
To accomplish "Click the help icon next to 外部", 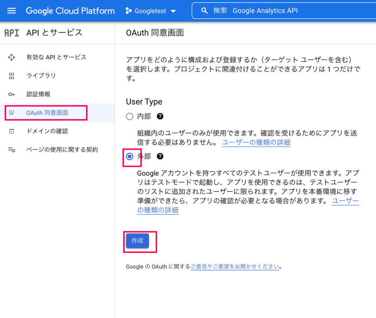I will coord(160,156).
